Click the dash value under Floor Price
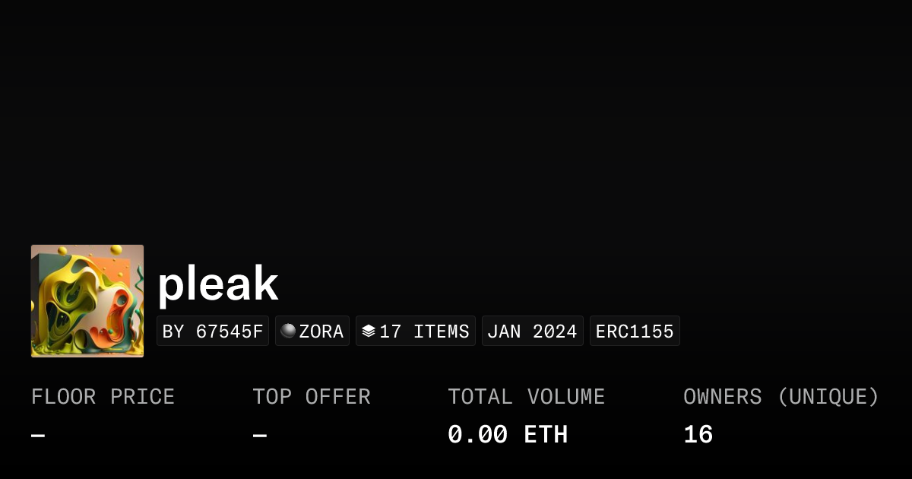Image resolution: width=912 pixels, height=479 pixels. tap(38, 436)
